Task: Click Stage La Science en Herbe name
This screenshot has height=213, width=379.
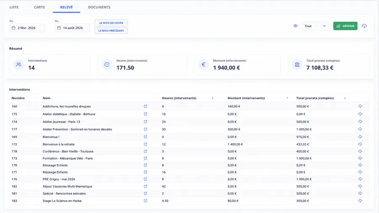Action: coord(62,201)
